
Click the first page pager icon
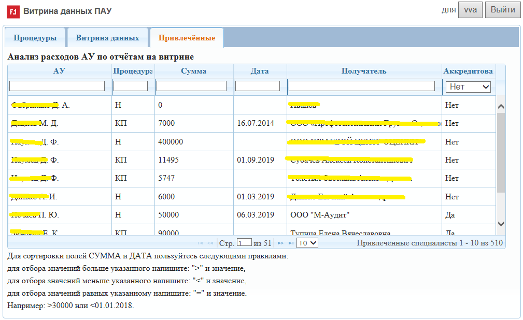coord(201,243)
